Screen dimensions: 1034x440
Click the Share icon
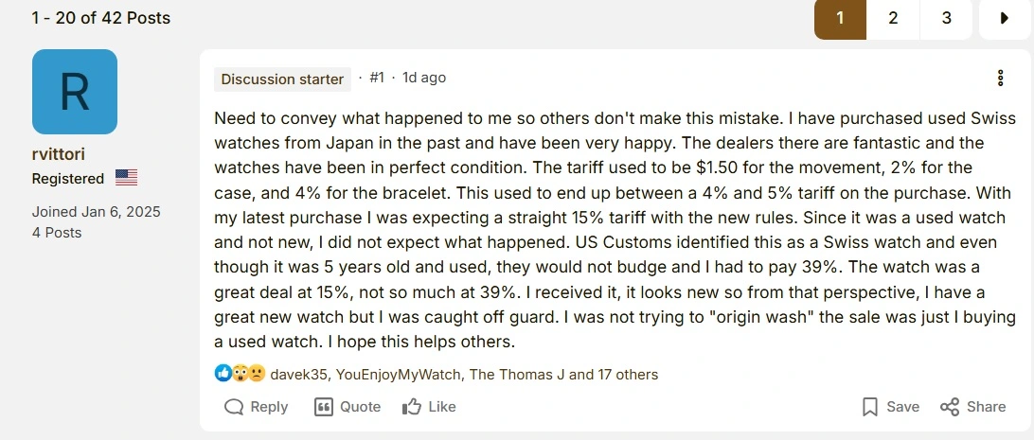[x=950, y=407]
